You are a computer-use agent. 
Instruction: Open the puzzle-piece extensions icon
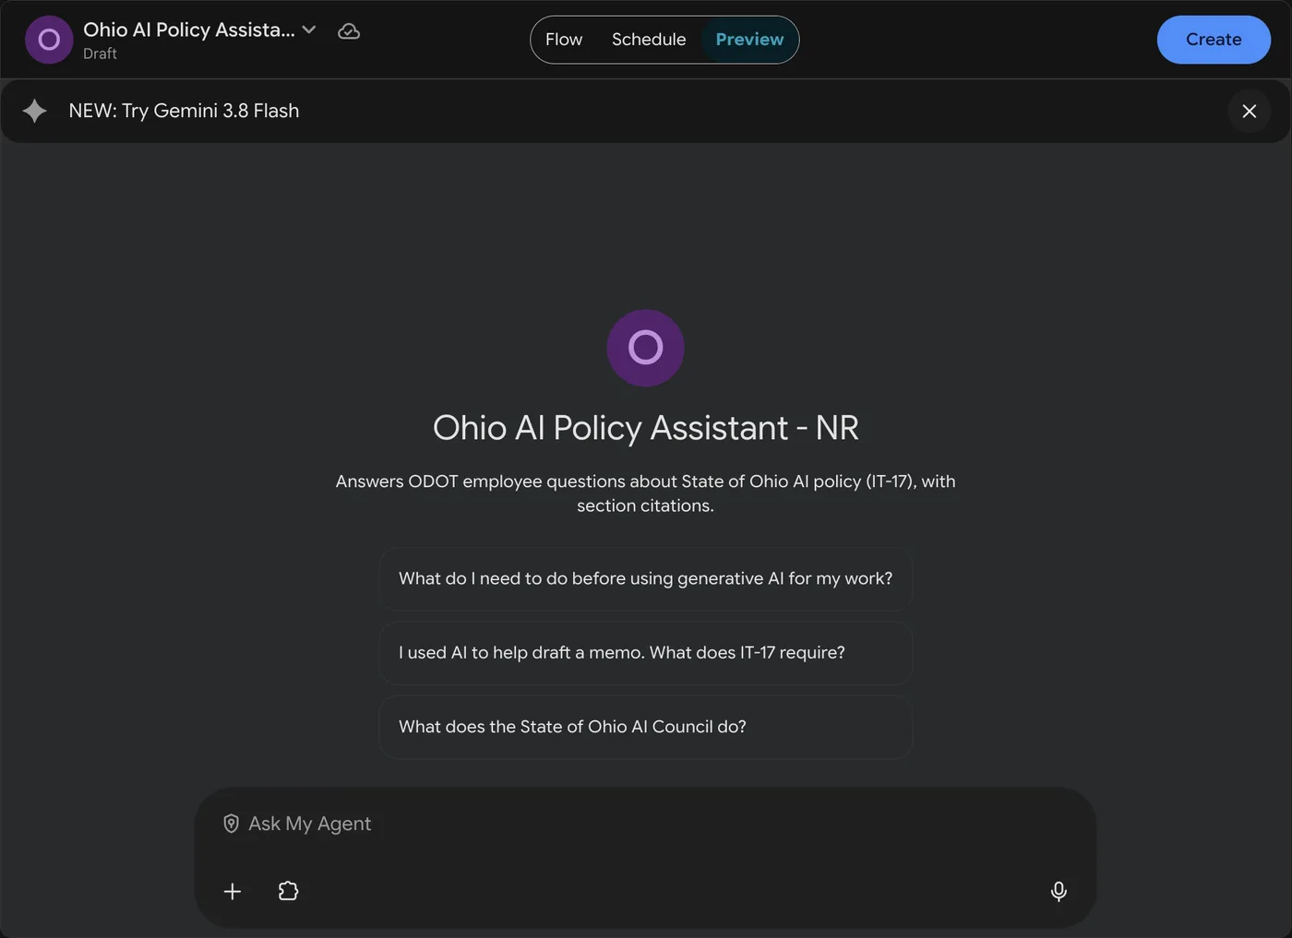click(288, 891)
